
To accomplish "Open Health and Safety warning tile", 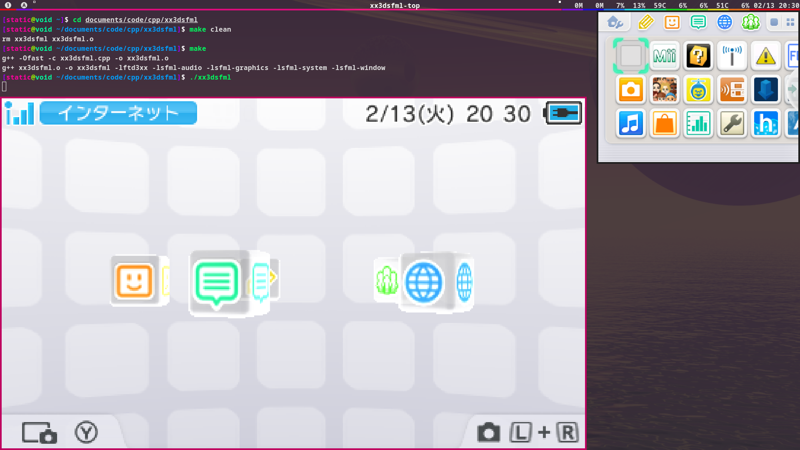I will click(766, 56).
